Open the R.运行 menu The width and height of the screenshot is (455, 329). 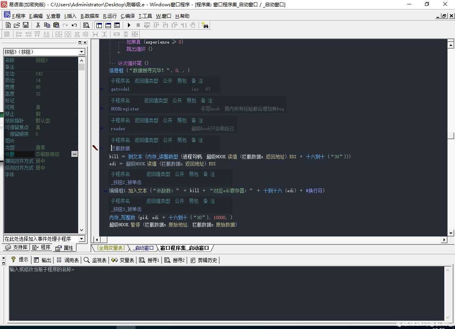point(110,16)
